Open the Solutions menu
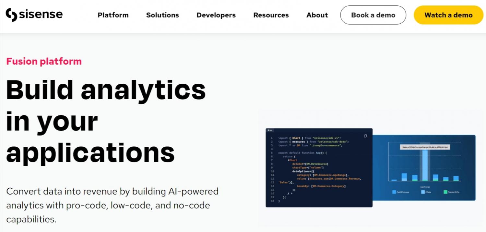Viewport: 486px width, 232px height. [x=162, y=15]
